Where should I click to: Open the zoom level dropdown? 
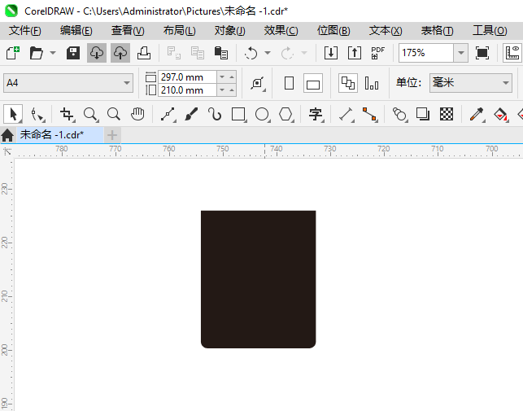click(461, 53)
